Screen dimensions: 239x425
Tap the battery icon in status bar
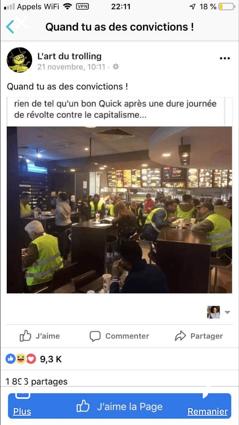click(227, 7)
